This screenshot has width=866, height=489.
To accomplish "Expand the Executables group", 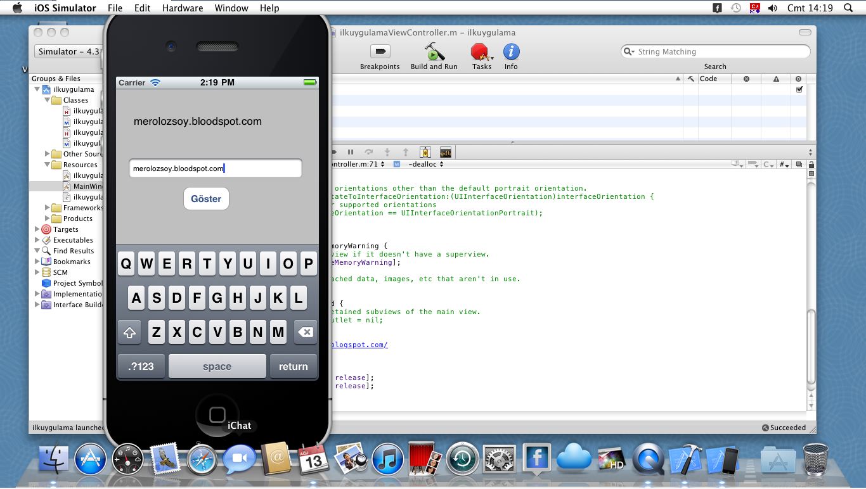I will click(x=37, y=240).
